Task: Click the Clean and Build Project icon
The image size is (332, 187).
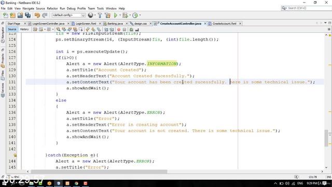Action: click(x=107, y=15)
